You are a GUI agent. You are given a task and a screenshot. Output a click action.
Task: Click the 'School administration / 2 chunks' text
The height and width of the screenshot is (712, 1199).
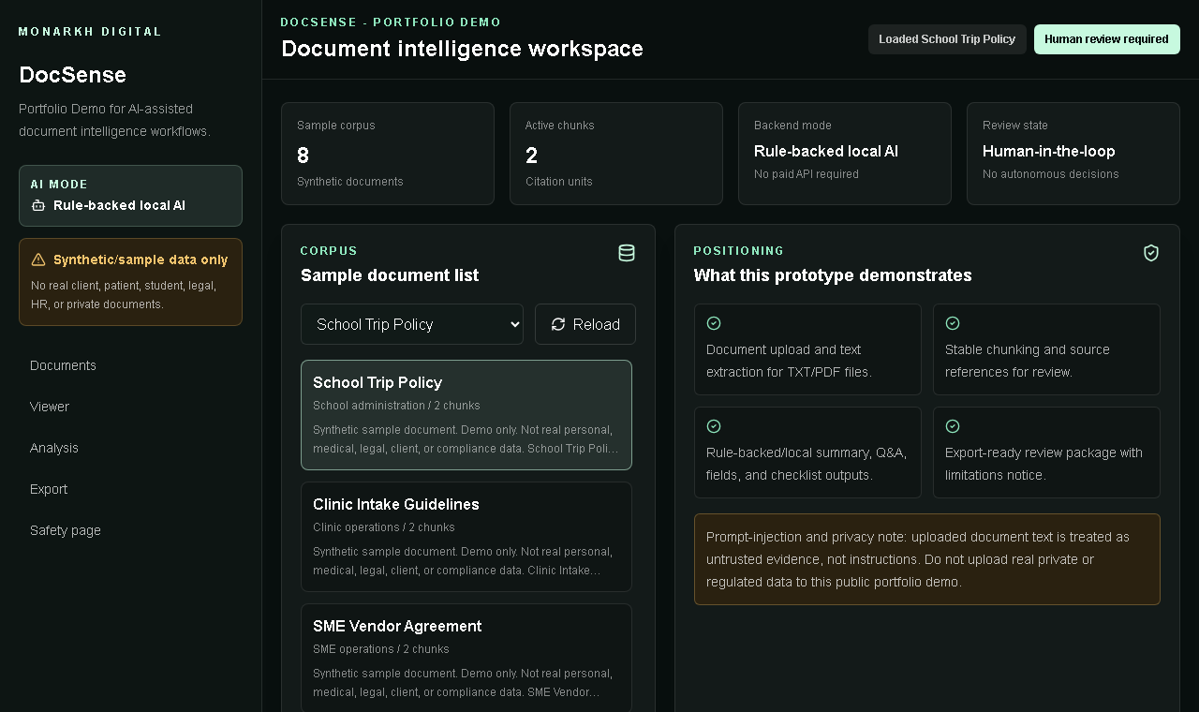(x=396, y=406)
